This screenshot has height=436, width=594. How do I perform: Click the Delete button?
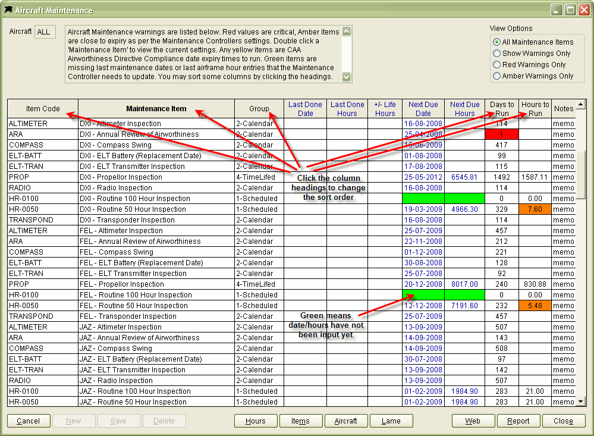click(x=164, y=421)
